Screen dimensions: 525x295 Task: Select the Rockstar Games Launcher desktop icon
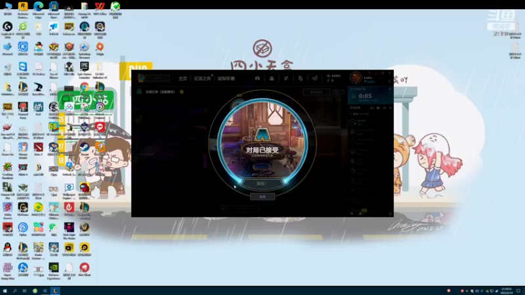[23, 9]
